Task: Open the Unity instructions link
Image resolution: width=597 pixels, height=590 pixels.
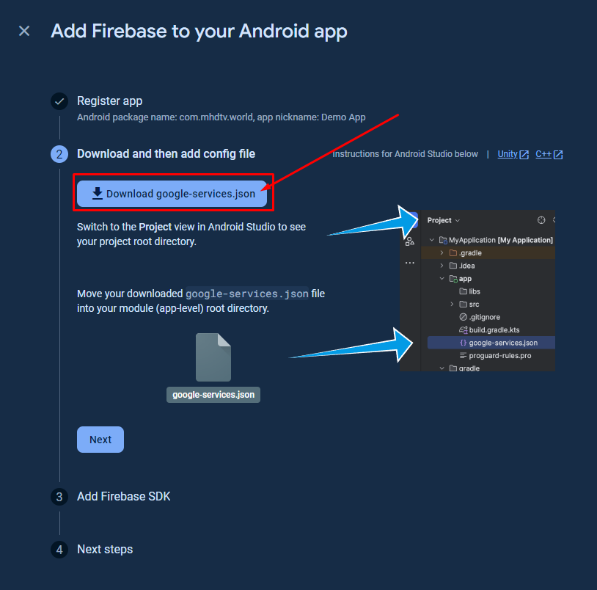Action: click(x=513, y=154)
